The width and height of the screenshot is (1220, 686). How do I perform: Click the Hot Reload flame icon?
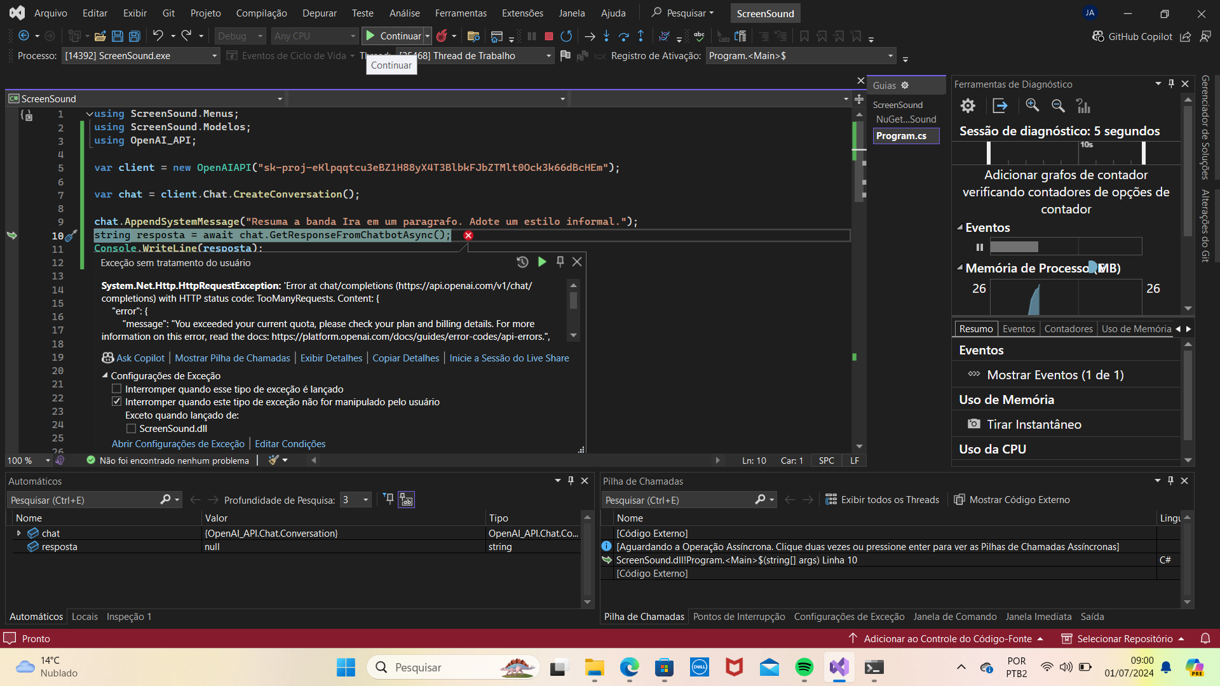[x=442, y=36]
